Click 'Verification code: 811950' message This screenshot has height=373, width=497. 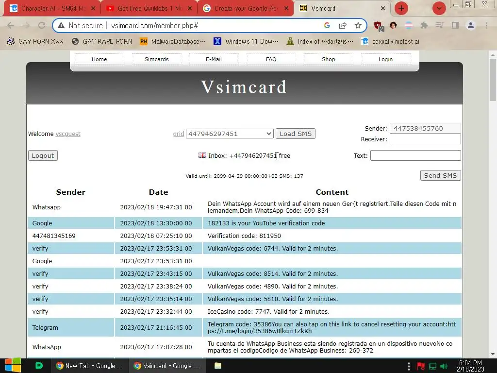[x=245, y=236]
